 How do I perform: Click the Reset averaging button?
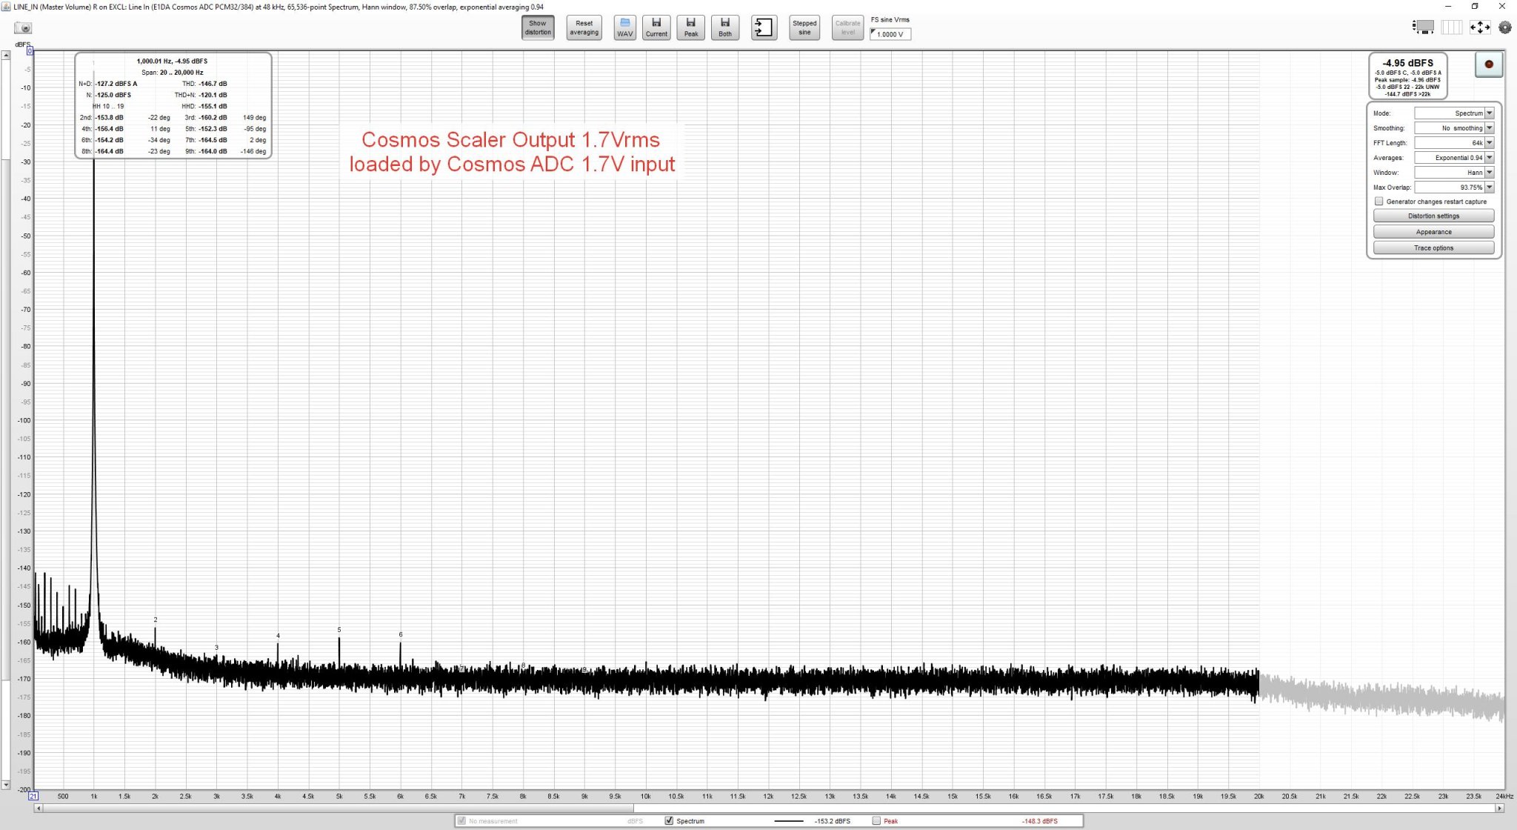[584, 27]
